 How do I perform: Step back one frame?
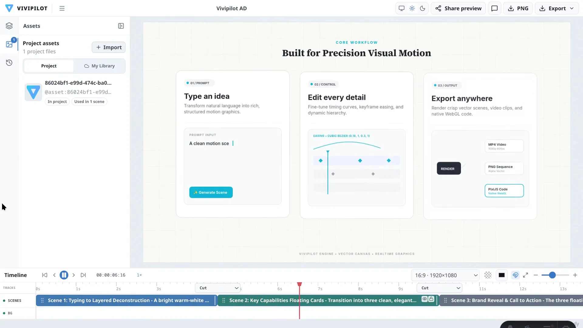54,275
